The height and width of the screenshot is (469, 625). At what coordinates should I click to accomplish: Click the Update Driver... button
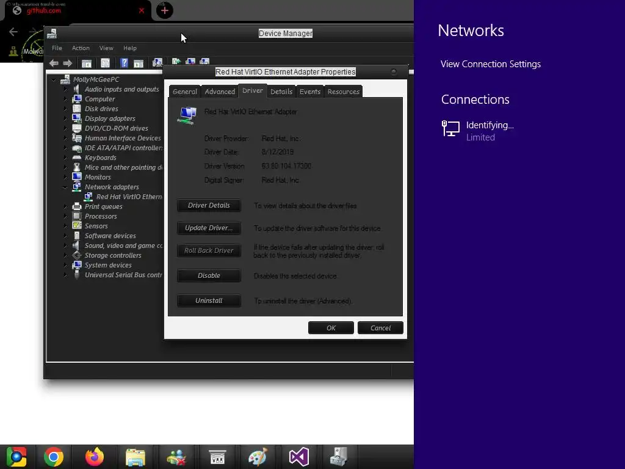pyautogui.click(x=209, y=228)
